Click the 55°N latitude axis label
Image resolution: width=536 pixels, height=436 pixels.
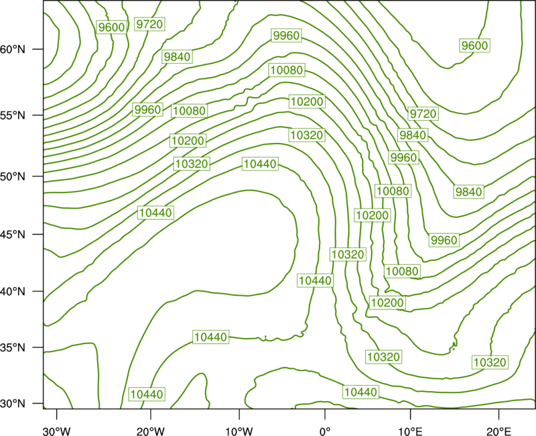pos(13,115)
